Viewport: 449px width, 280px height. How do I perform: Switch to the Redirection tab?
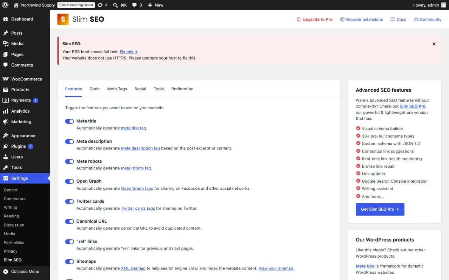pos(182,89)
